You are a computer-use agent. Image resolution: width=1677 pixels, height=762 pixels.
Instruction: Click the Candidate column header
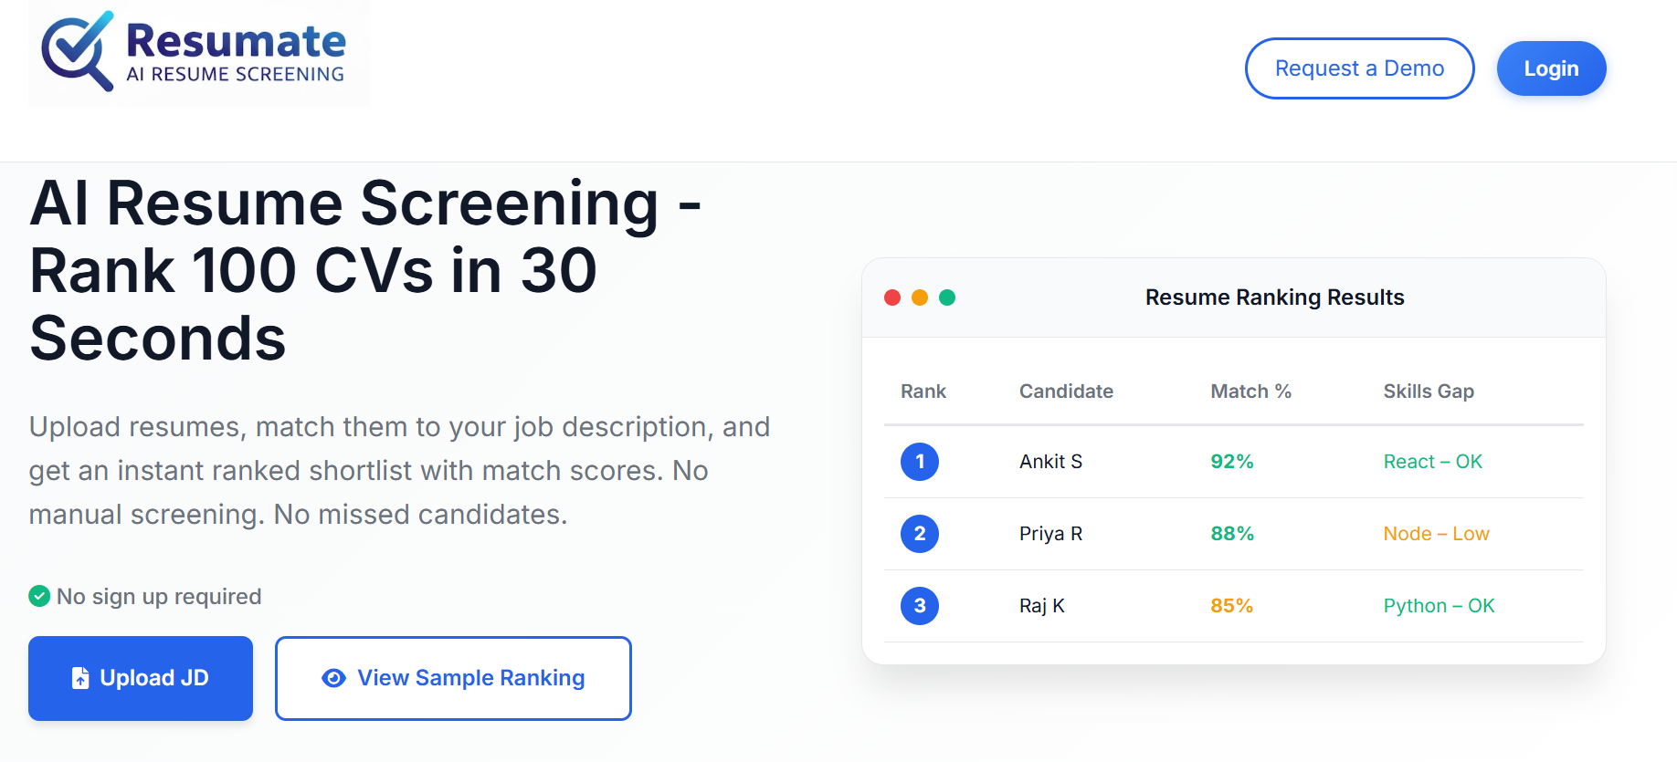click(x=1066, y=391)
